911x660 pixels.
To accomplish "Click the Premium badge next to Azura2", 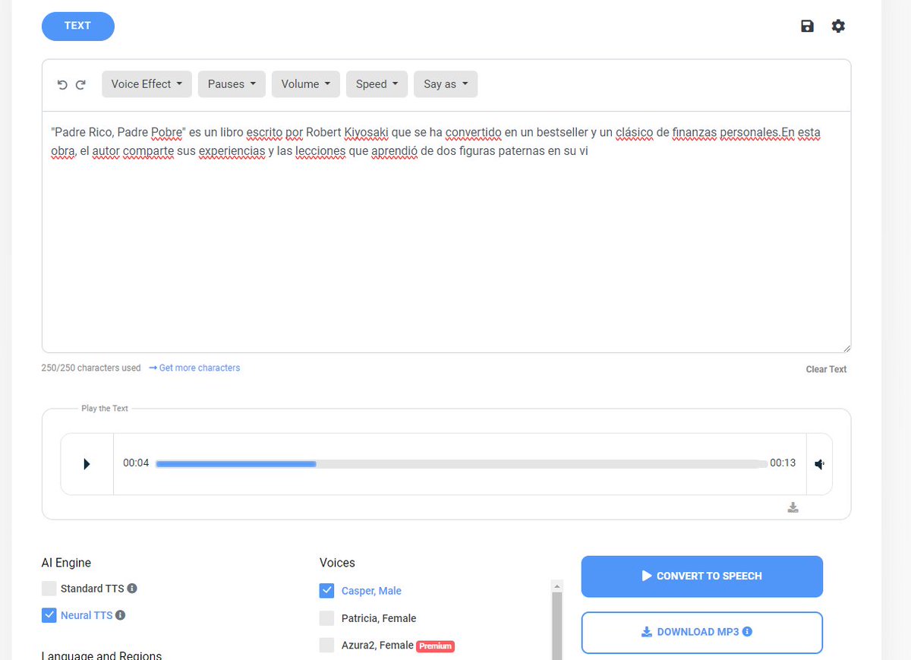I will click(x=435, y=646).
